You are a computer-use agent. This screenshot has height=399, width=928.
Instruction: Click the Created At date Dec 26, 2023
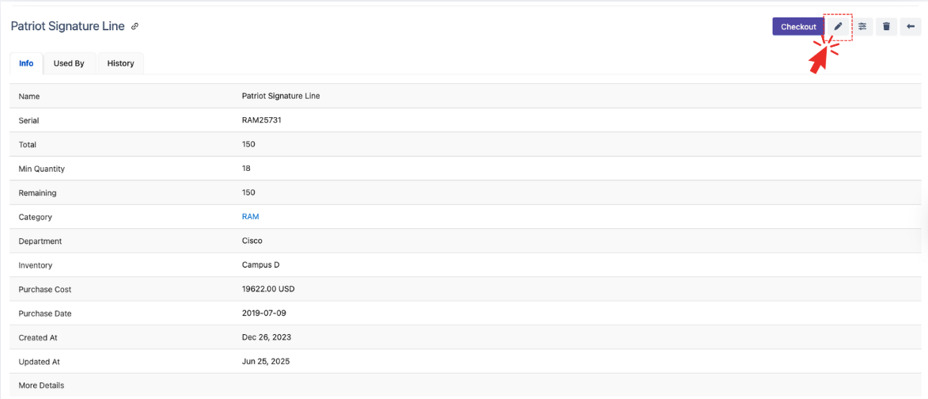(266, 337)
